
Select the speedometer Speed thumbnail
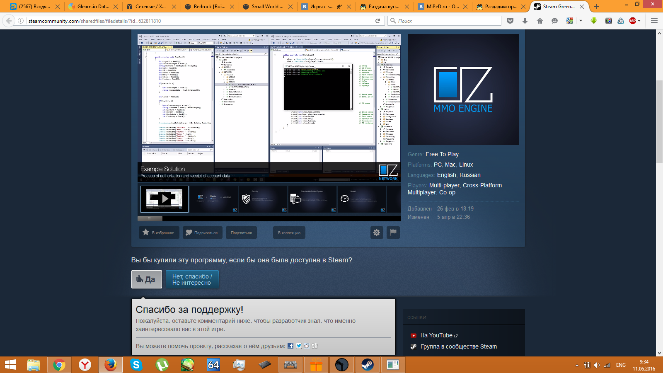pyautogui.click(x=362, y=199)
